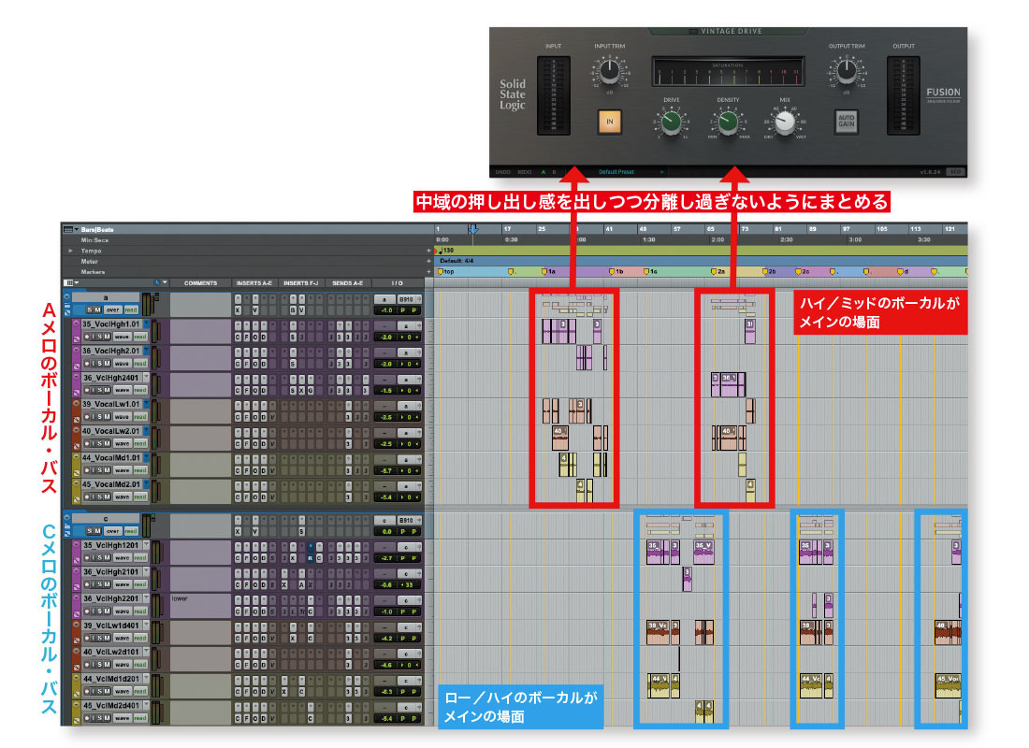
Task: Open automation mode 'read' on 44_VocalMd1.01
Action: pyautogui.click(x=139, y=470)
